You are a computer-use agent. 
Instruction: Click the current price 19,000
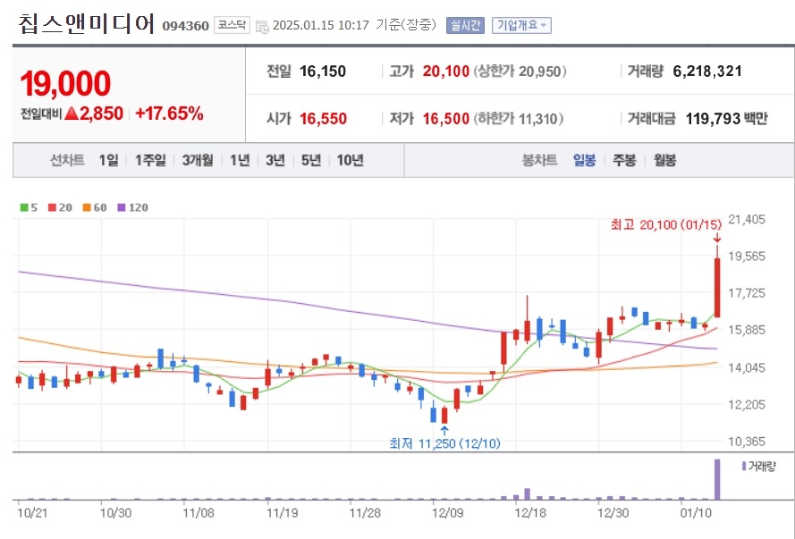point(65,84)
